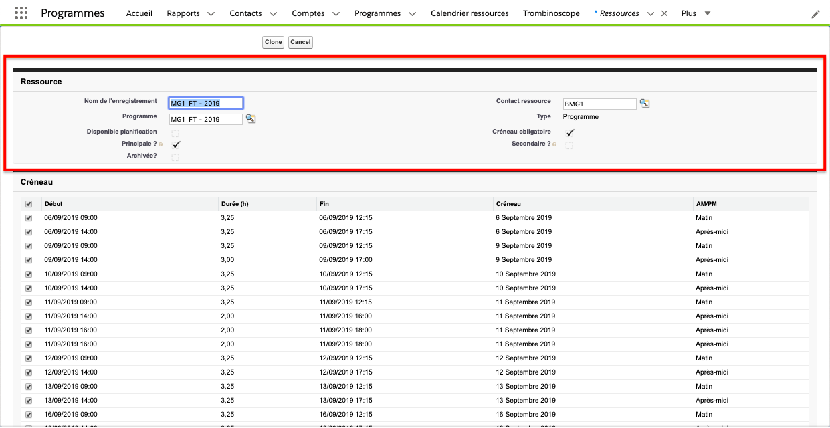The image size is (830, 428).
Task: Click the Cancel button
Action: [300, 42]
